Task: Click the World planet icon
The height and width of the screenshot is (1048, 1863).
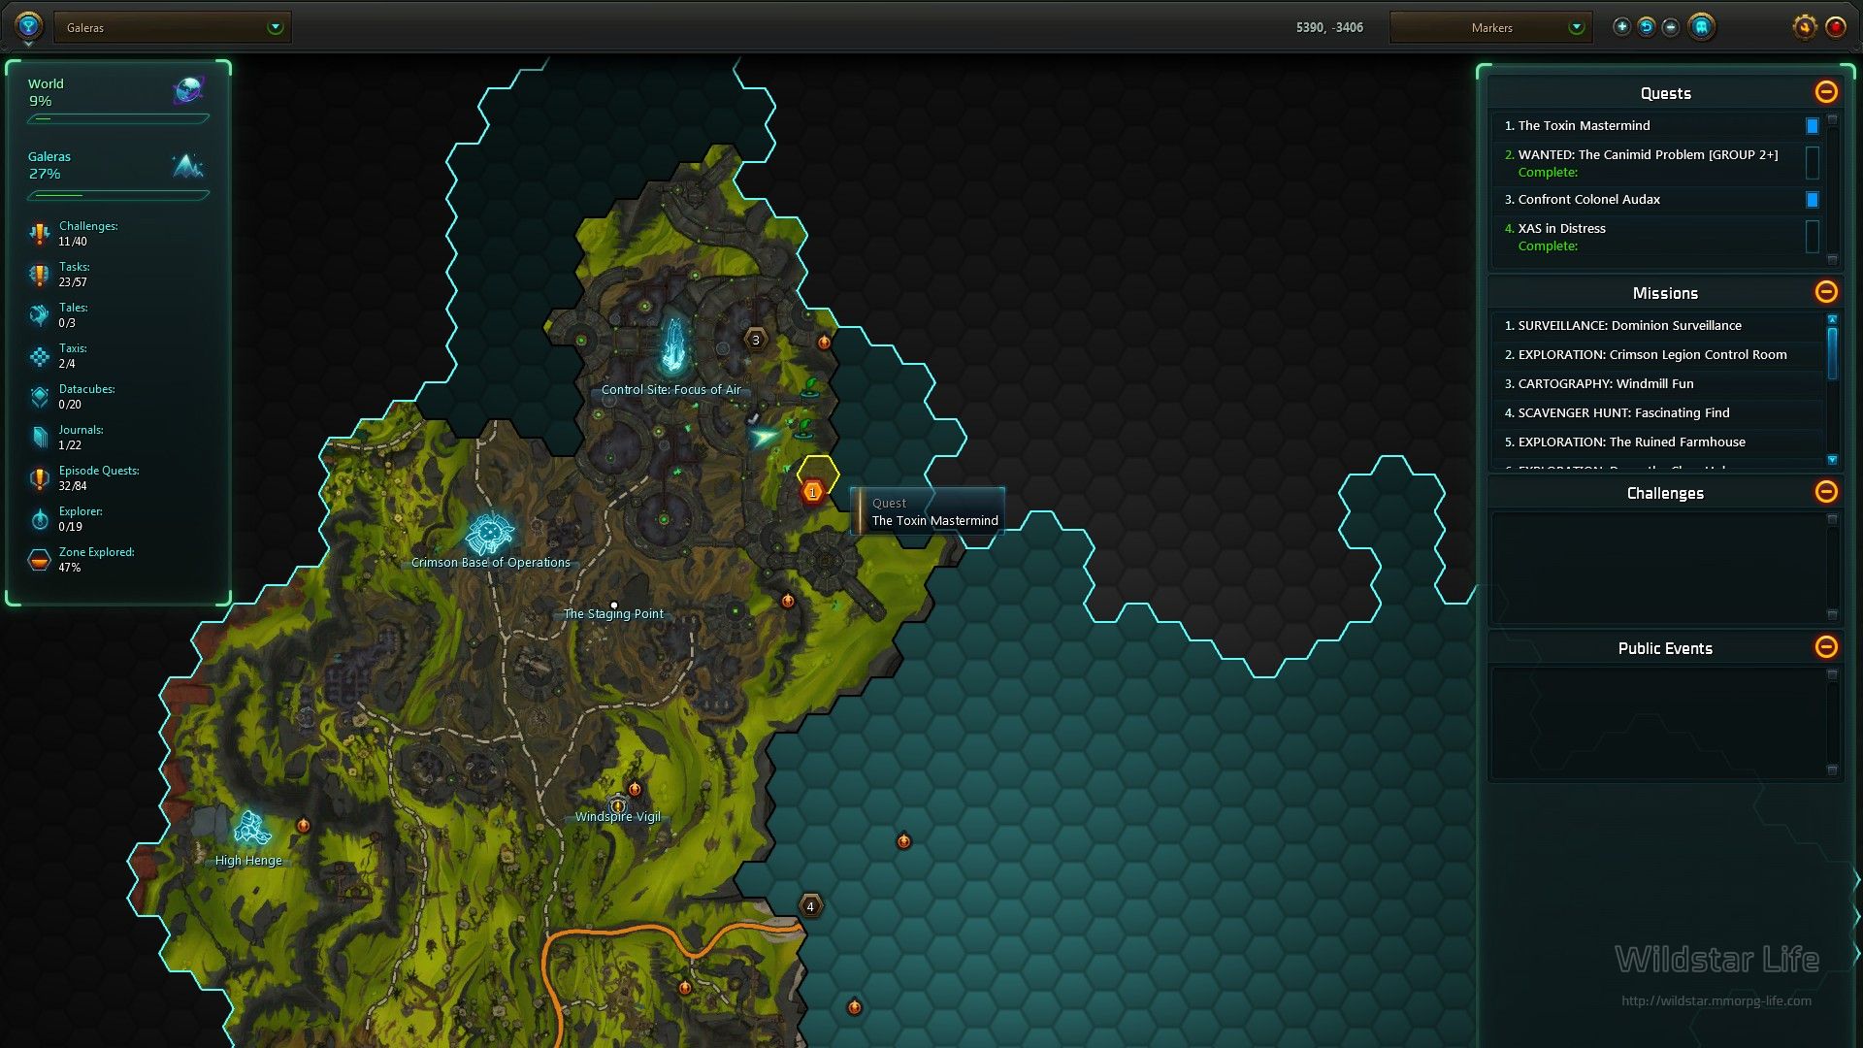Action: (x=188, y=90)
